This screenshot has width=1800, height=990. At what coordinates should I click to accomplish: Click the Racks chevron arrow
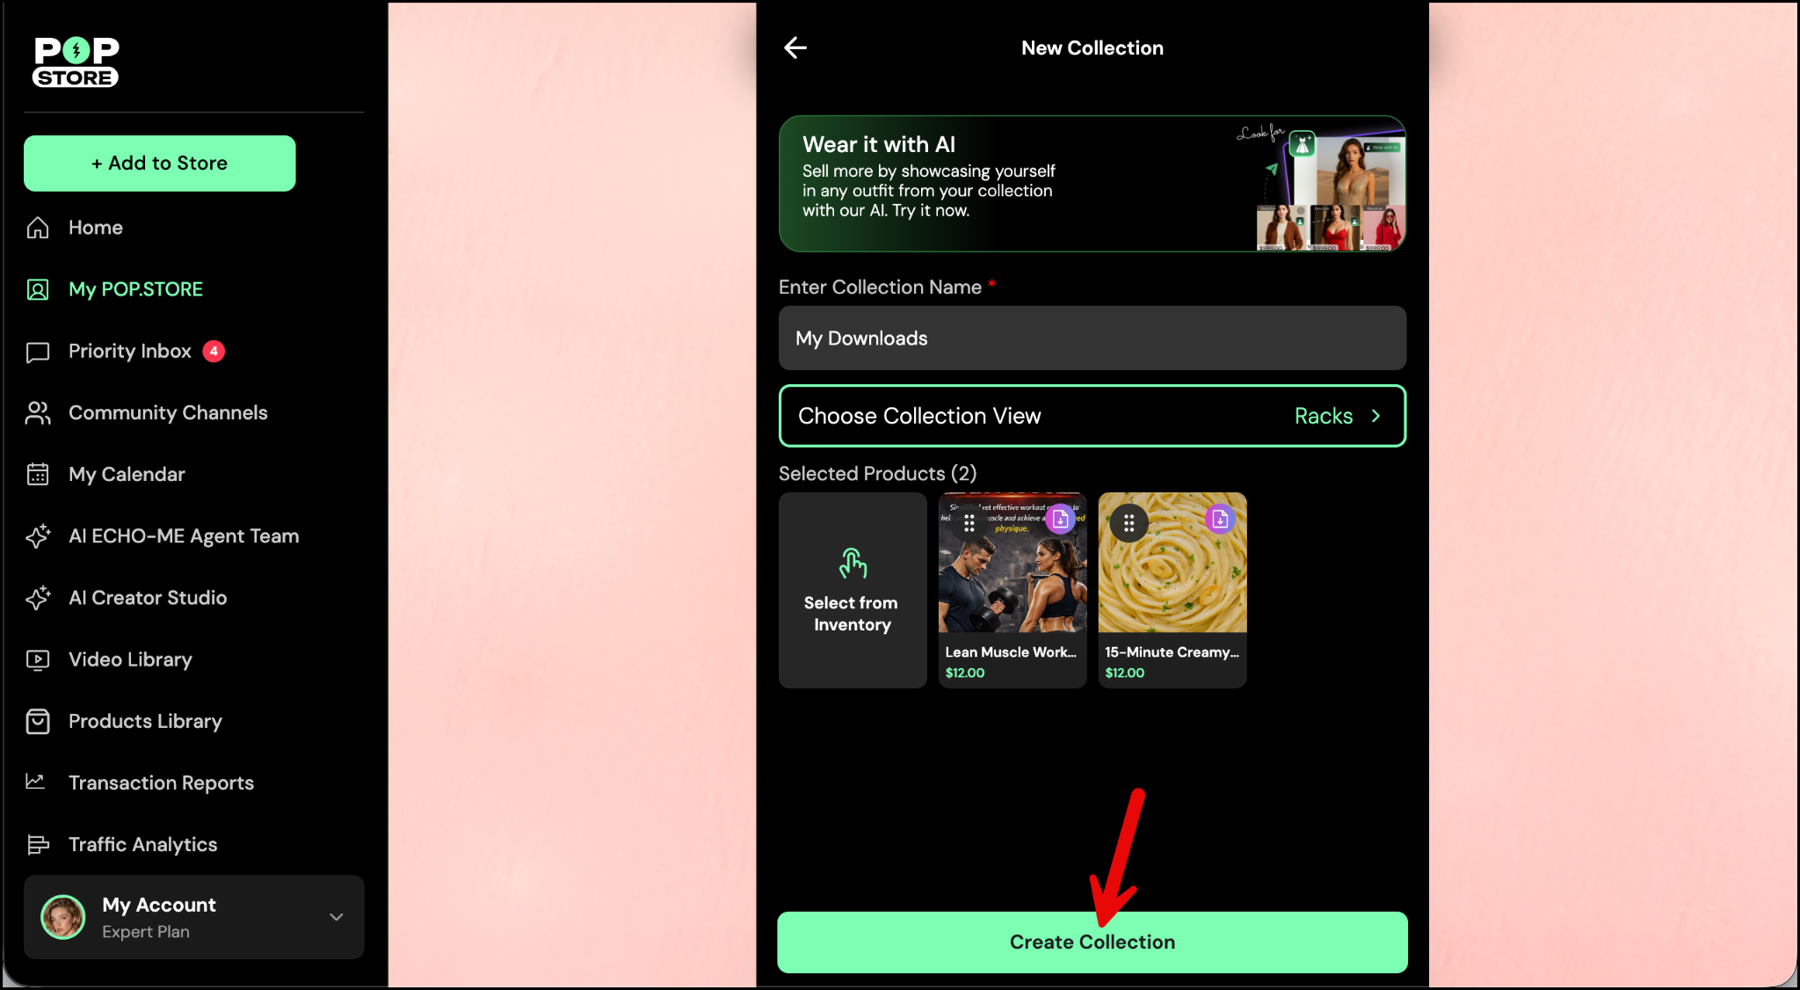point(1375,416)
